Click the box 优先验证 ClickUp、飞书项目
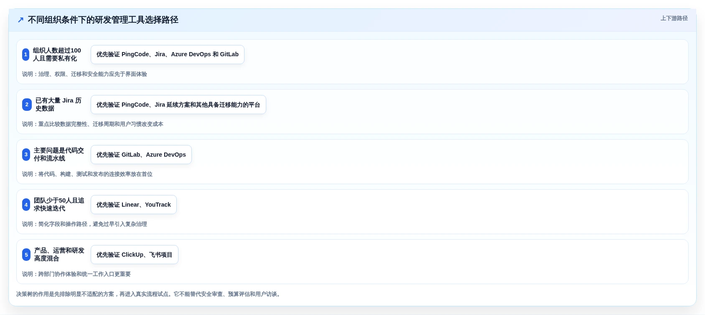Screen dimensions: 705x315 point(135,255)
